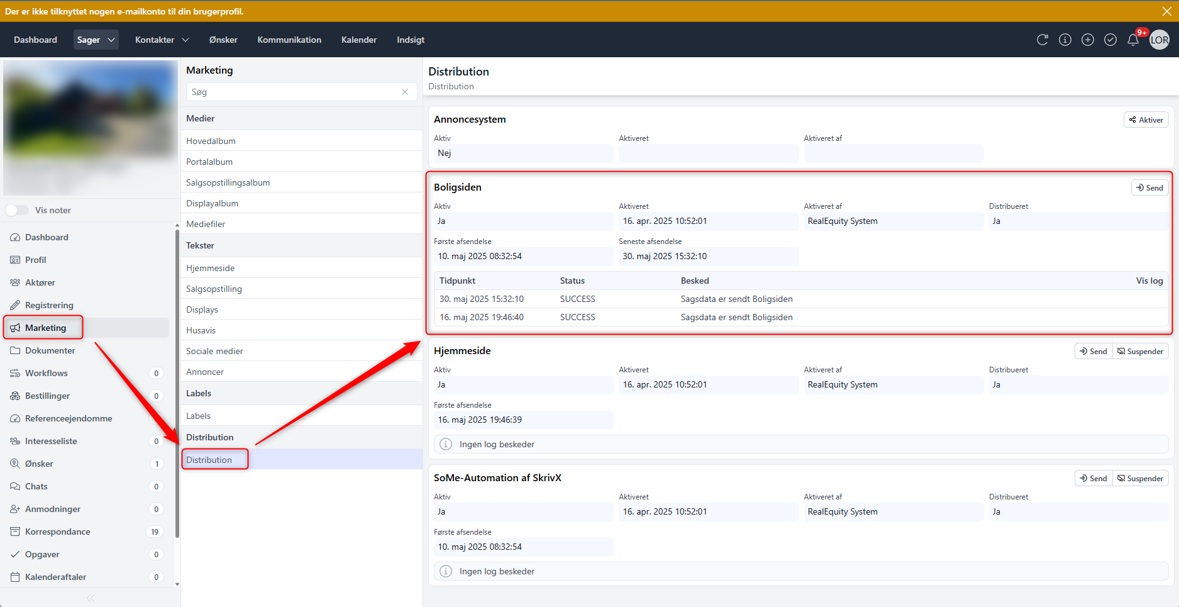This screenshot has height=607, width=1179.
Task: Select Korrespondance in the sidebar
Action: (x=57, y=532)
